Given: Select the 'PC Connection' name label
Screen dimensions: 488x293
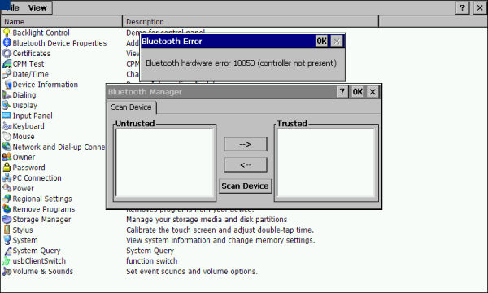Looking at the screenshot, I should coord(37,177).
